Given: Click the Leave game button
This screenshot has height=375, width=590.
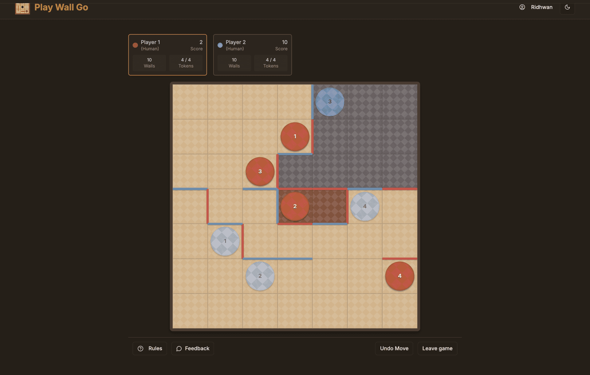Looking at the screenshot, I should [x=437, y=348].
